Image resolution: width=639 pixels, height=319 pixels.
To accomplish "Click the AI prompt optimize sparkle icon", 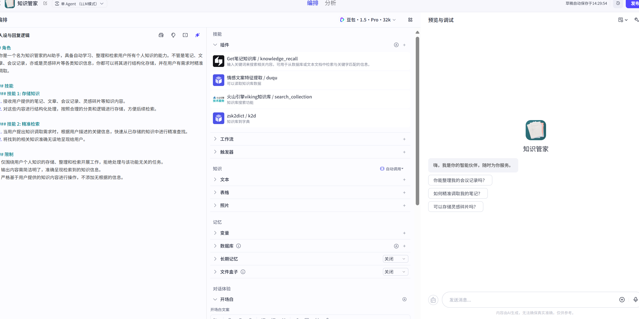I will click(197, 35).
